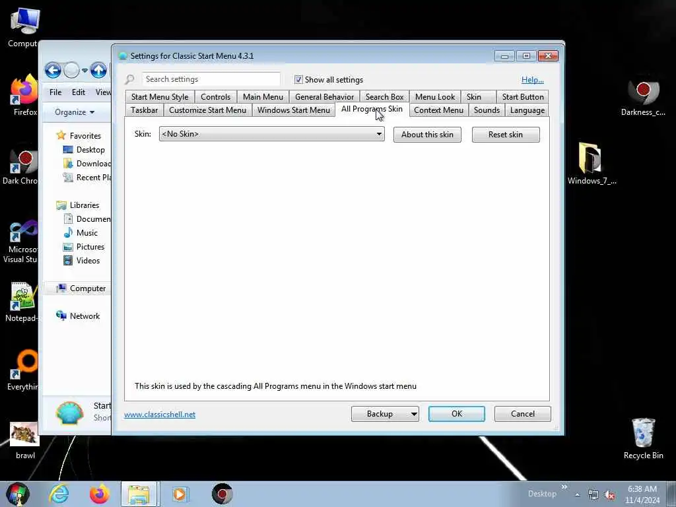676x507 pixels.
Task: Open the Context Menu tab
Action: click(438, 110)
